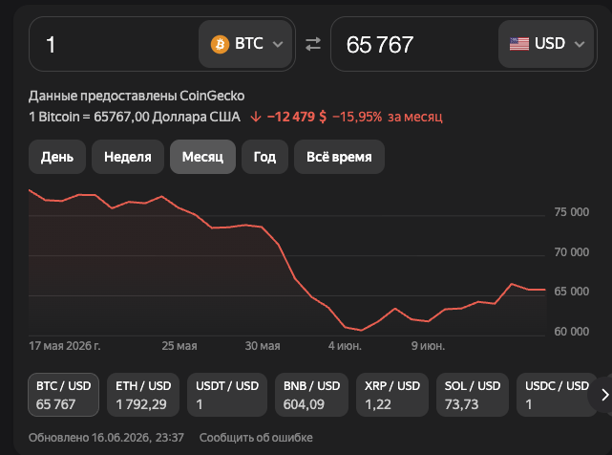Select the ETH / USD pair
The image size is (612, 455).
143,395
